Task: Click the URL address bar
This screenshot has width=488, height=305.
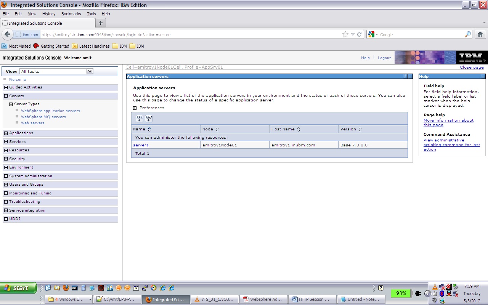Action: tap(191, 34)
